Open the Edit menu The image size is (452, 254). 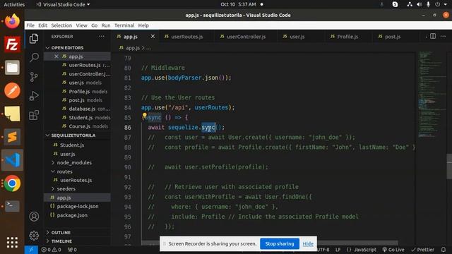click(42, 25)
